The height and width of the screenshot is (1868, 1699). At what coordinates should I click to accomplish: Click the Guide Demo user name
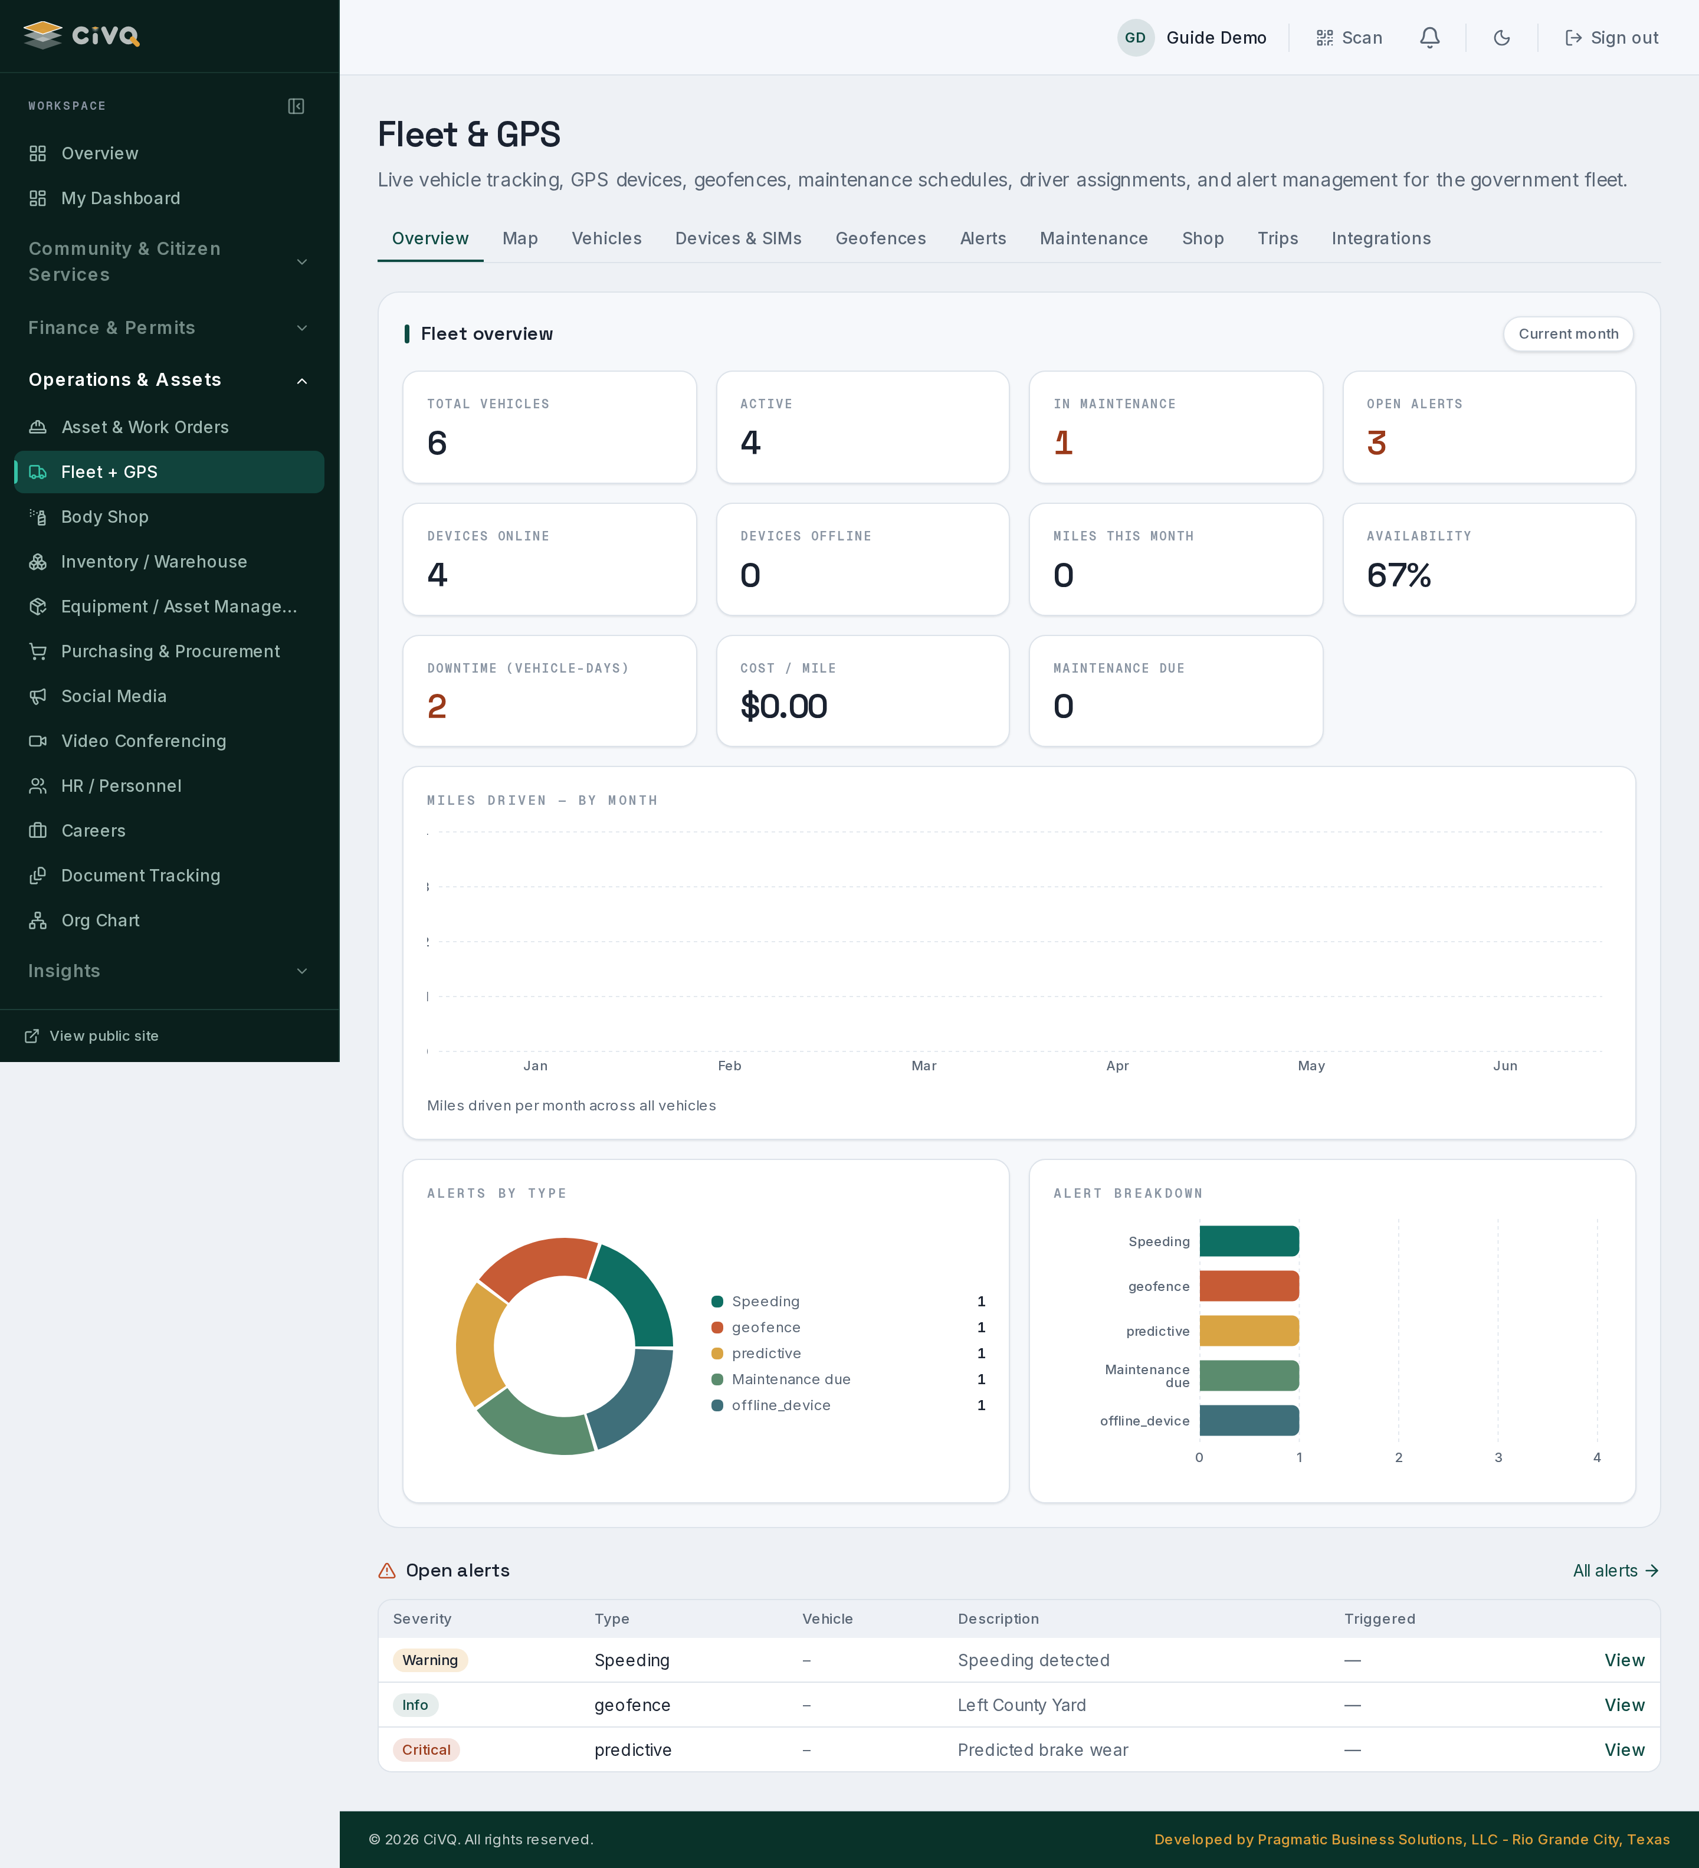pos(1215,38)
